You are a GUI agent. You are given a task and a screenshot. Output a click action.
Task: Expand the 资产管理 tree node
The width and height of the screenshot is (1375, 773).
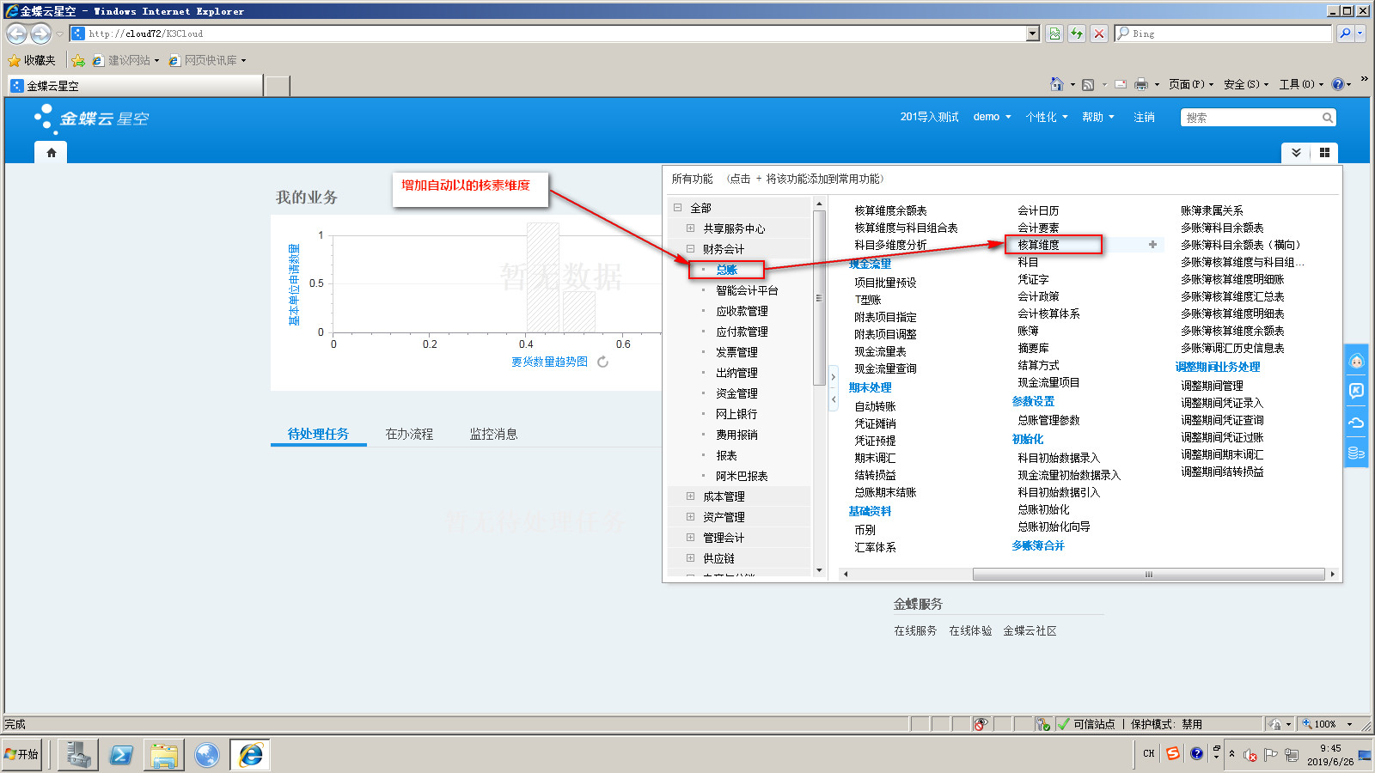(690, 517)
